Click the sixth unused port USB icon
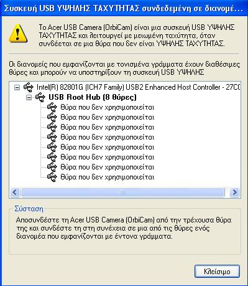The height and width of the screenshot is (286, 248). (52, 157)
